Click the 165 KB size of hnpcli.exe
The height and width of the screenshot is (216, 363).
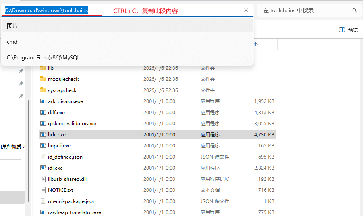(x=266, y=145)
